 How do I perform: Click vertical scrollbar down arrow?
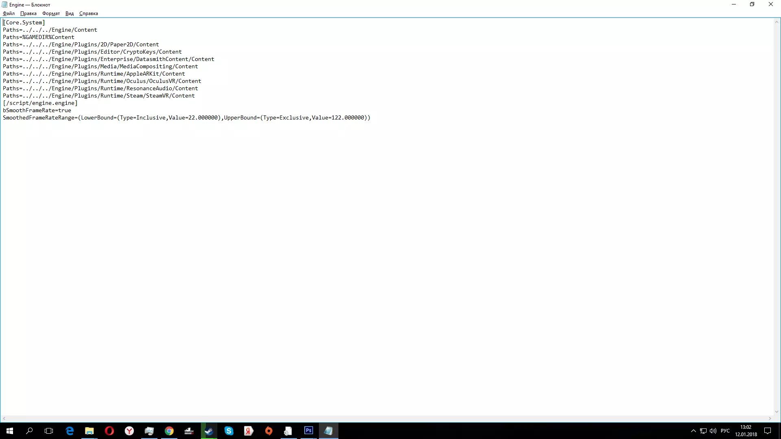(x=777, y=412)
